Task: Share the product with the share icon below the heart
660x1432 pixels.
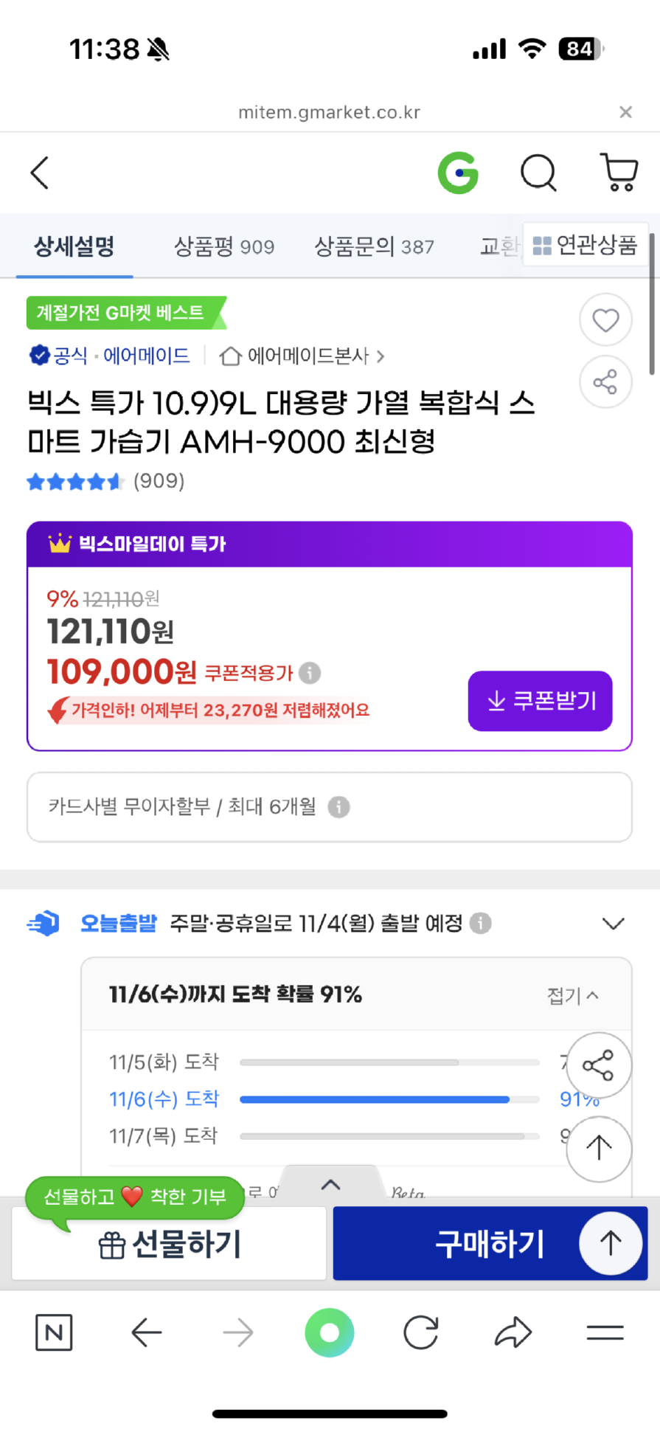Action: (605, 382)
